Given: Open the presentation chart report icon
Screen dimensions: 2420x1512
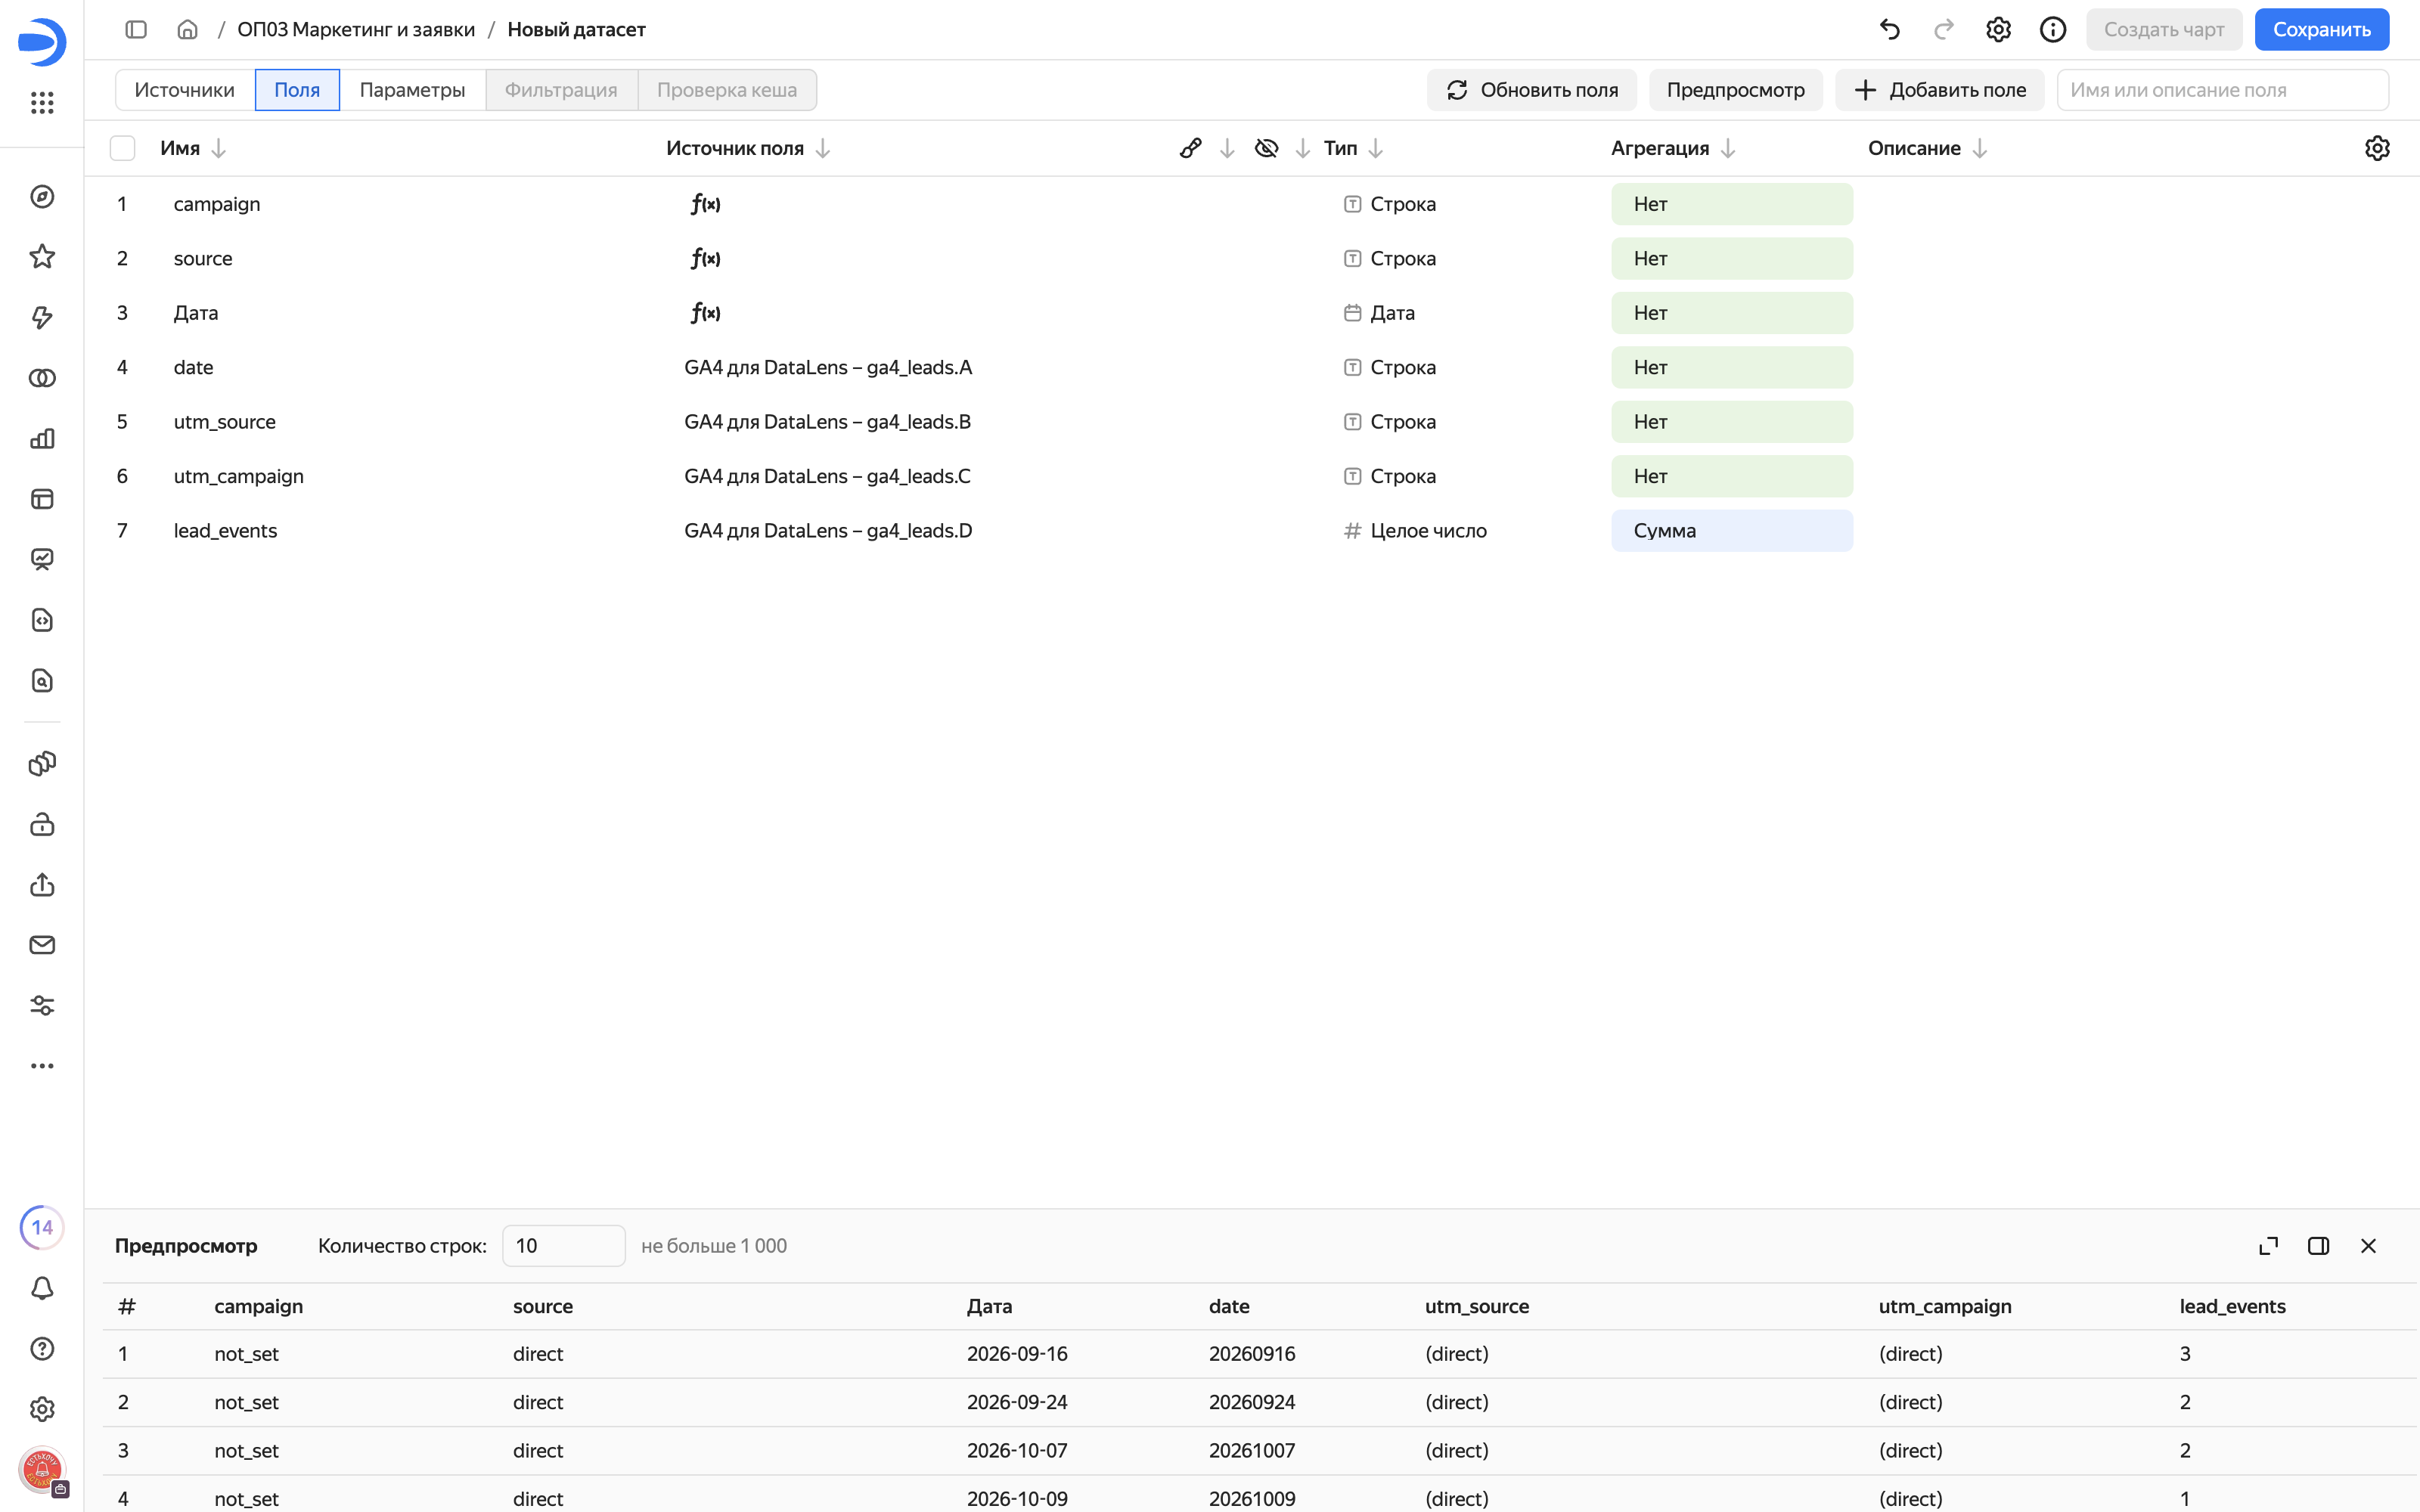Looking at the screenshot, I should tap(42, 560).
